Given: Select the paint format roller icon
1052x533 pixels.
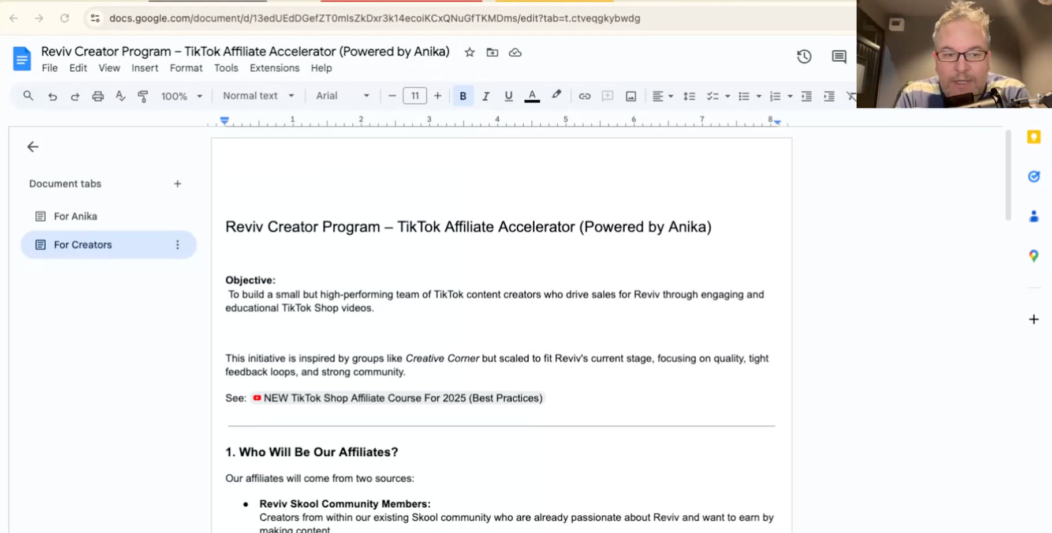Looking at the screenshot, I should pyautogui.click(x=143, y=96).
